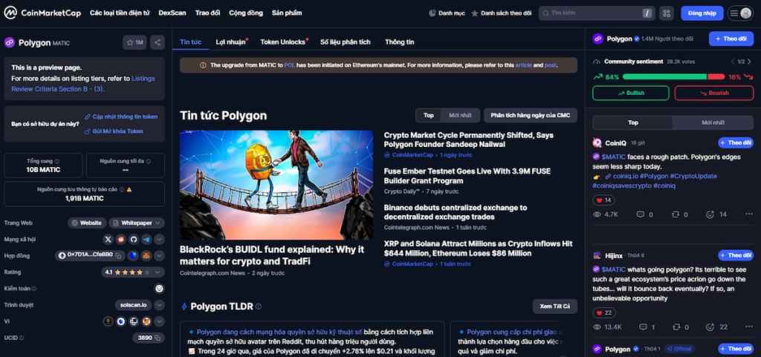The image size is (761, 357).
Task: Open the Token Unlocks tab
Action: pyautogui.click(x=284, y=42)
